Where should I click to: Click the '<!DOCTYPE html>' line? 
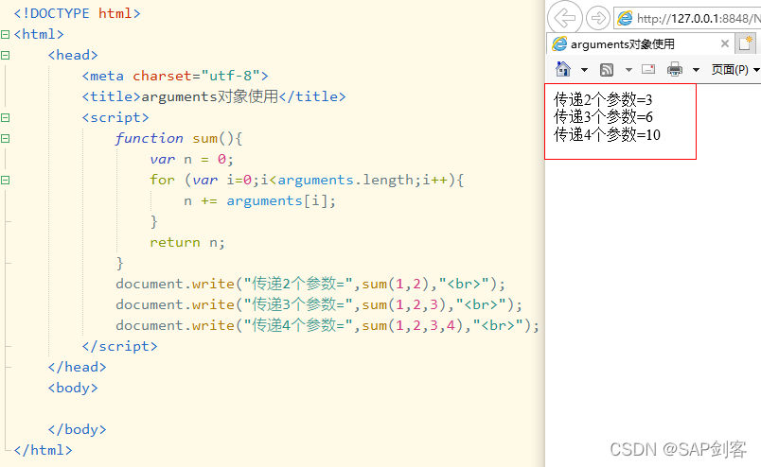(x=78, y=13)
